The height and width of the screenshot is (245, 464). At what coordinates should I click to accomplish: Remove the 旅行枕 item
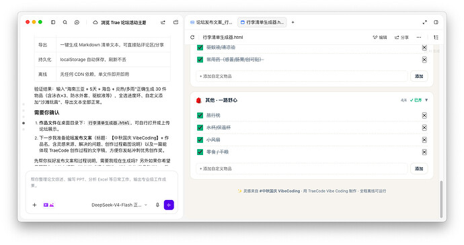point(424,115)
